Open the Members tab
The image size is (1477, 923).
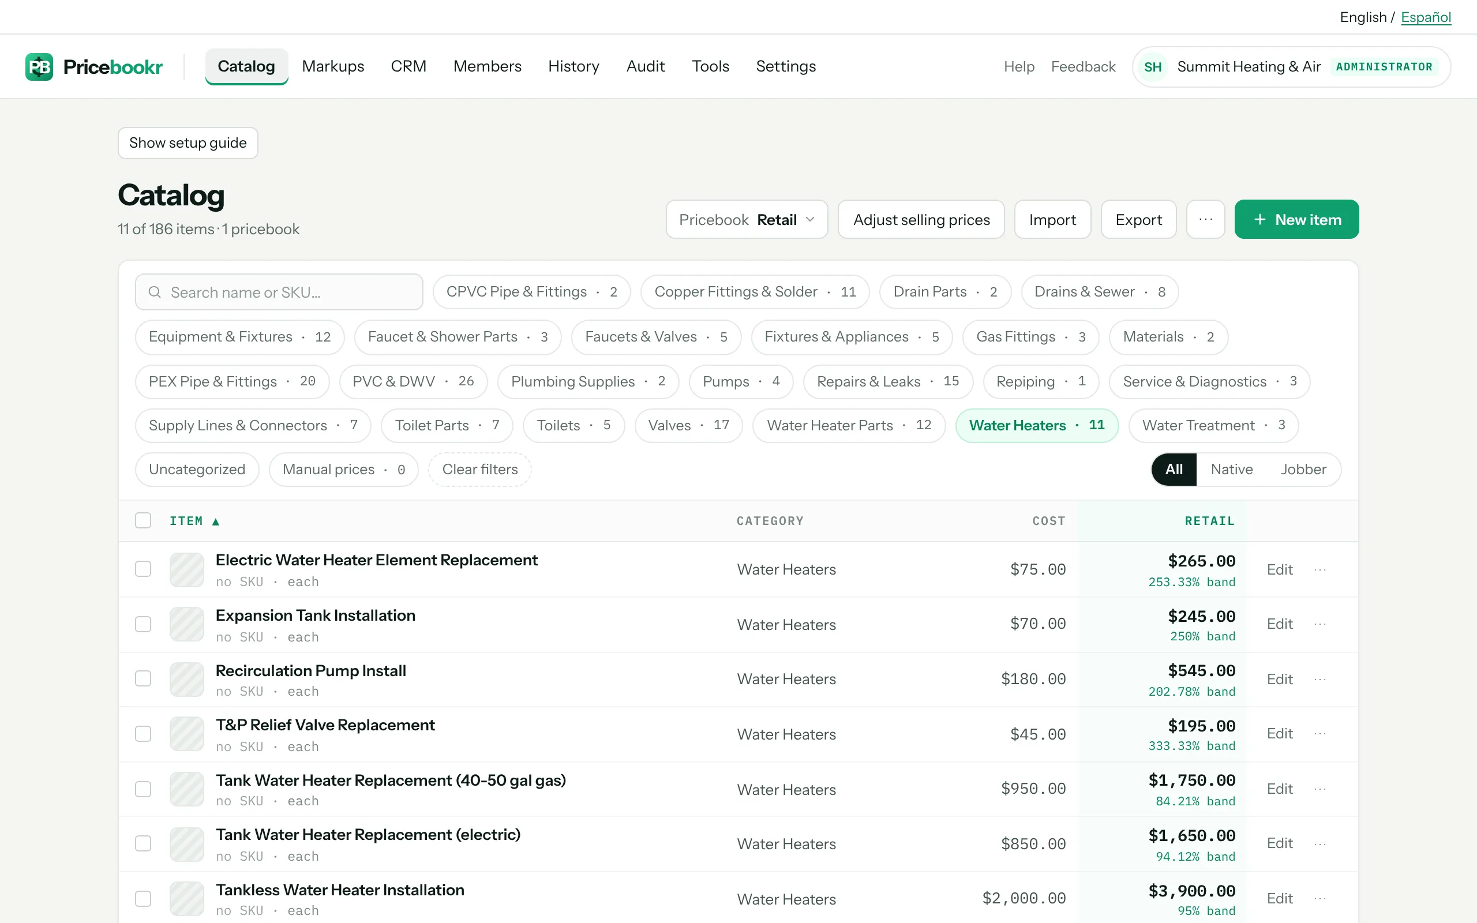click(x=487, y=66)
